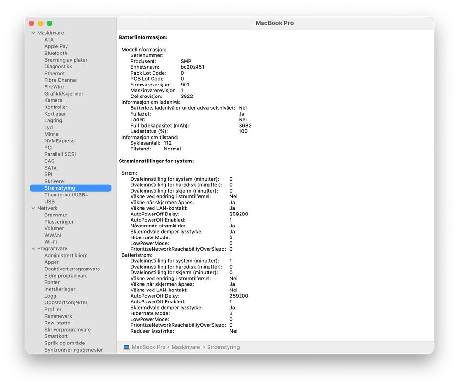The image size is (459, 387).
Task: Select ATA in the sidebar
Action: coord(49,40)
